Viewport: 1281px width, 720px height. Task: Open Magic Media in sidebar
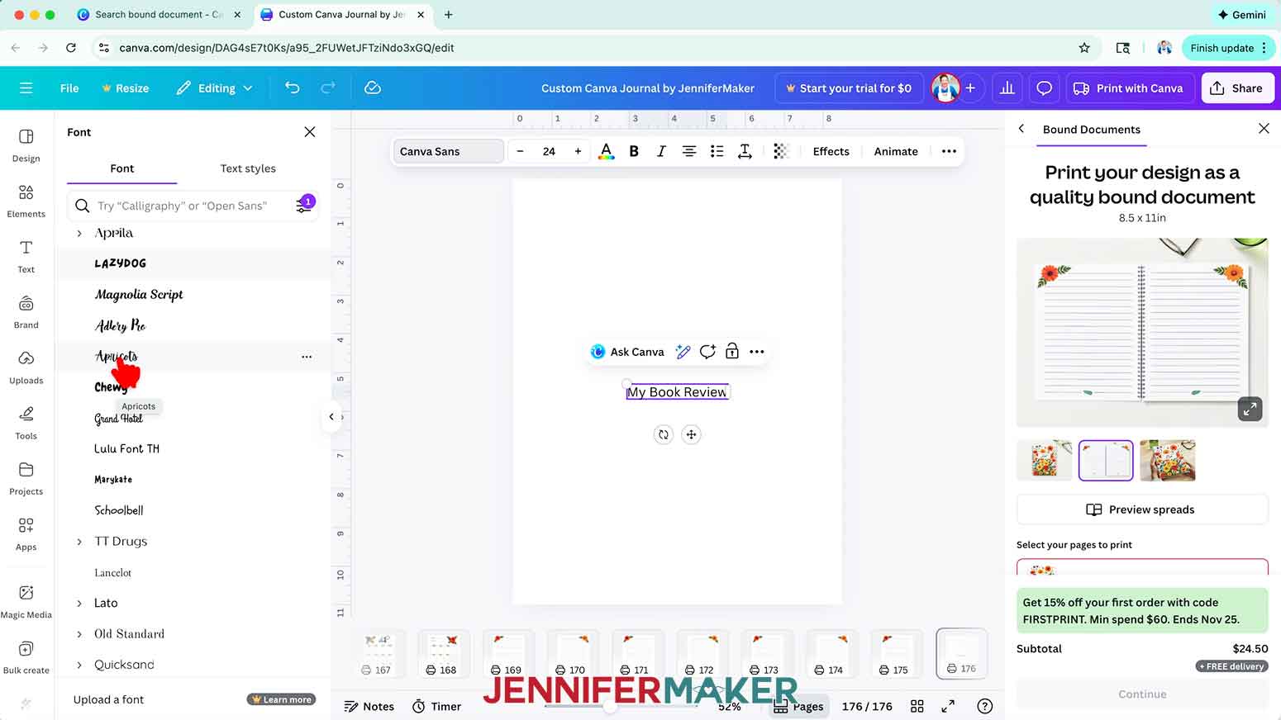tap(26, 601)
